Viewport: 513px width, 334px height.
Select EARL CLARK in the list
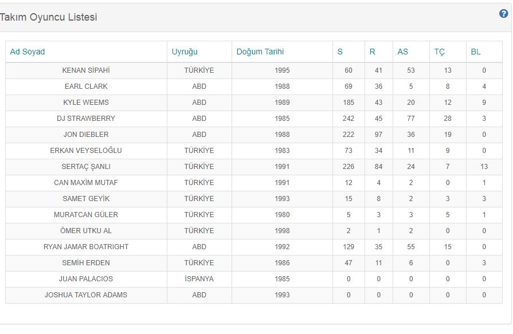point(86,87)
